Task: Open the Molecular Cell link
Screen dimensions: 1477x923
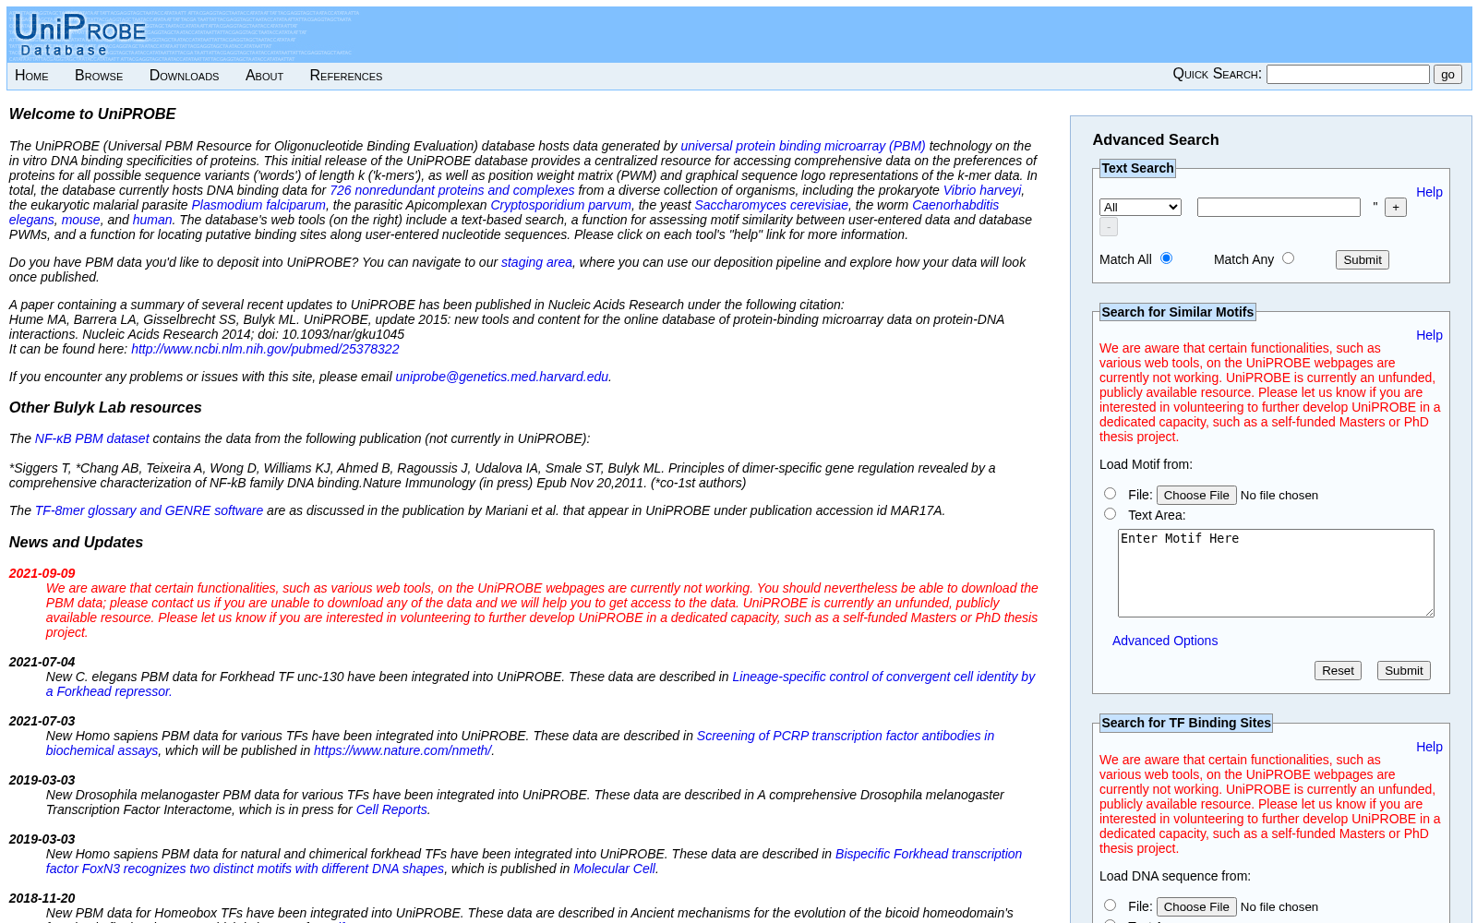Action: 614,869
